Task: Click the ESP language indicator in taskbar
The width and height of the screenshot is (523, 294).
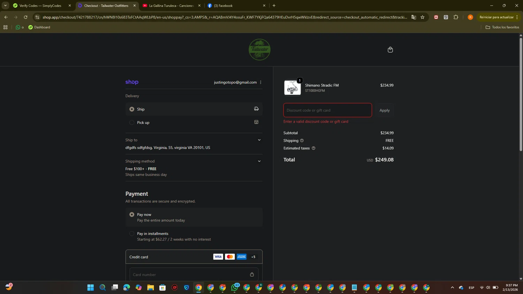Action: 471,287
